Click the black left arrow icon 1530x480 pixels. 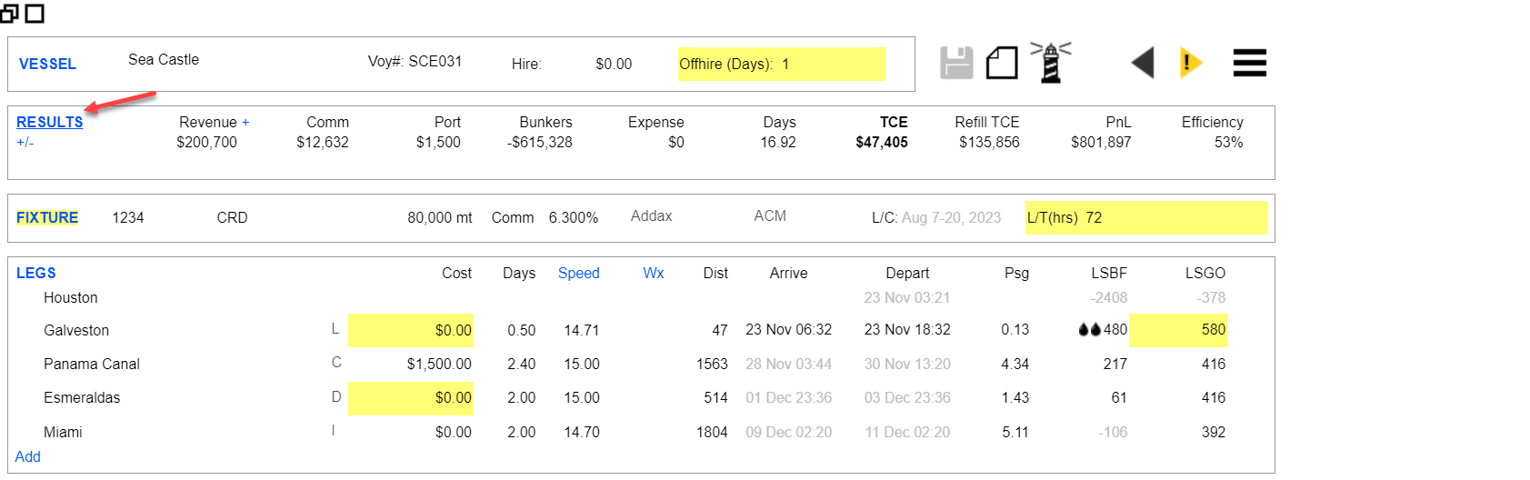click(1143, 63)
